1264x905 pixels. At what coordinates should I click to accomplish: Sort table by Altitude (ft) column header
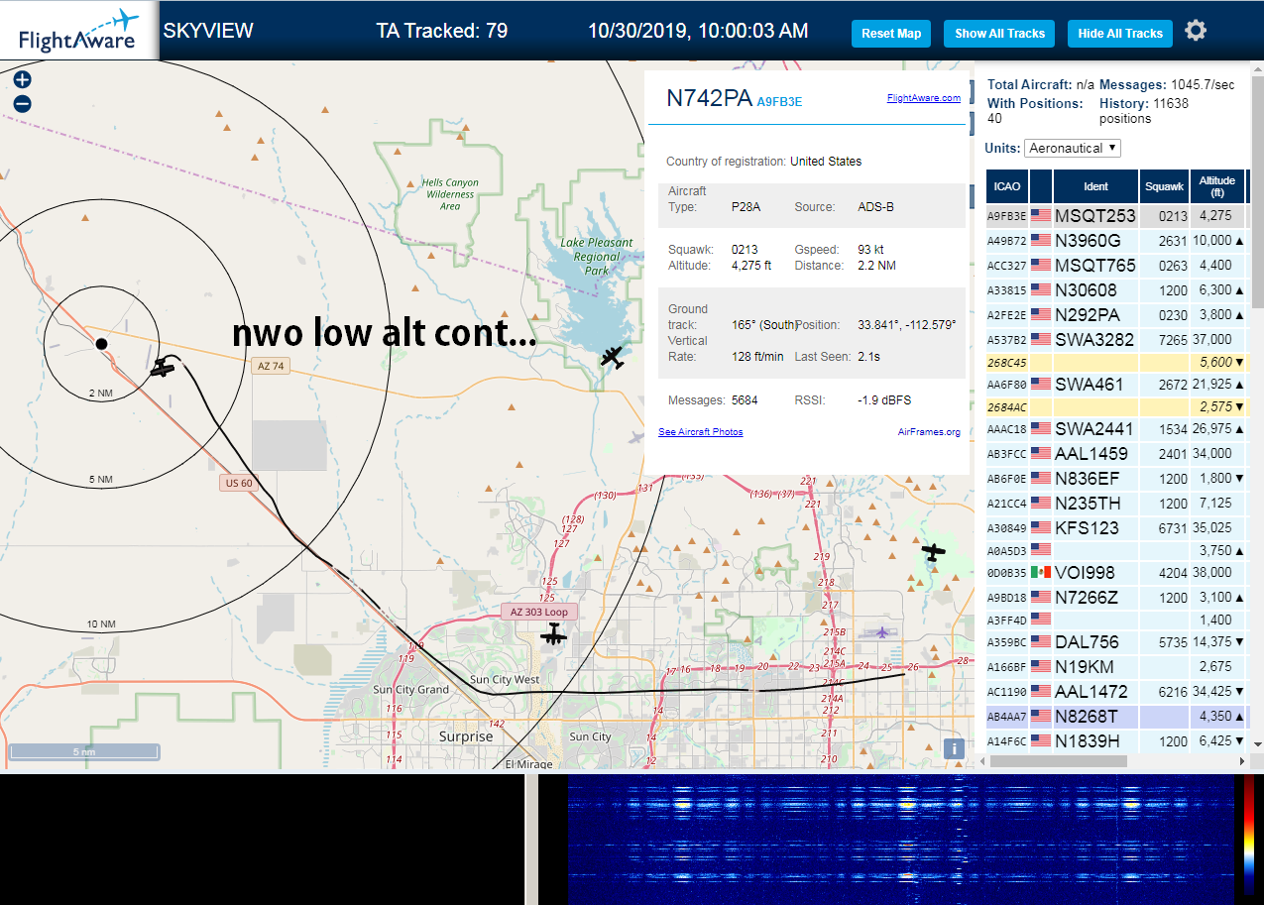point(1216,186)
